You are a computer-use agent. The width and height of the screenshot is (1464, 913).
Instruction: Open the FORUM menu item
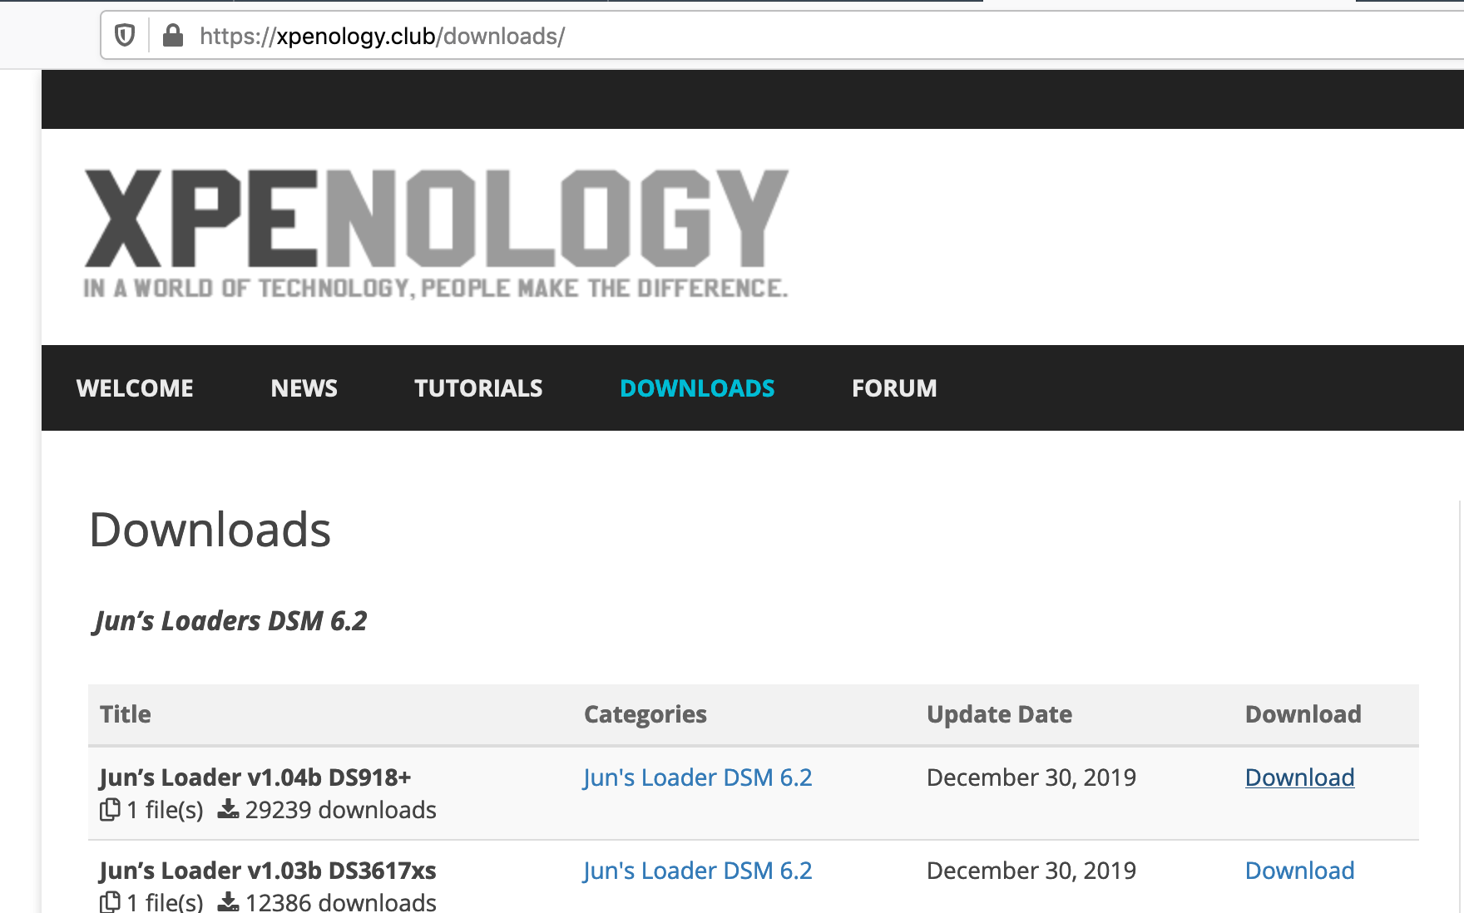click(894, 388)
